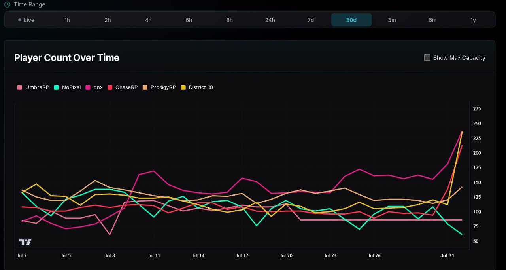Select the active 30d time range

point(351,20)
